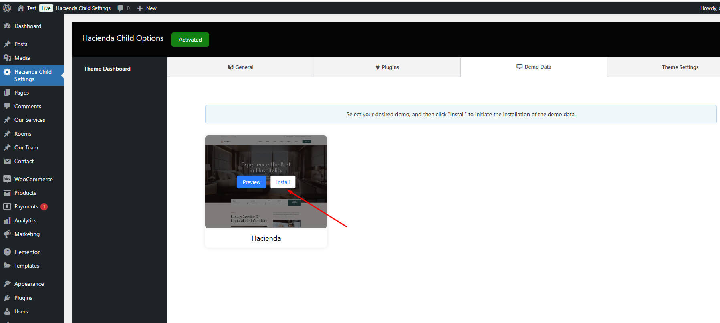Image resolution: width=720 pixels, height=323 pixels.
Task: Install the Hacienda demo data
Action: [283, 182]
